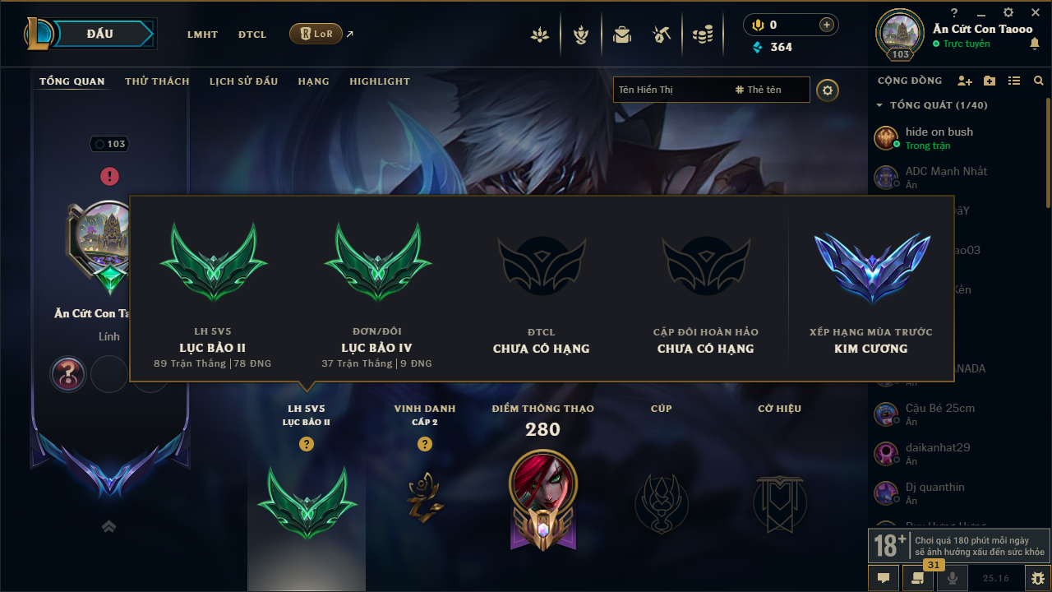Toggle the microphone mute button
Image resolution: width=1052 pixels, height=592 pixels.
[x=953, y=578]
